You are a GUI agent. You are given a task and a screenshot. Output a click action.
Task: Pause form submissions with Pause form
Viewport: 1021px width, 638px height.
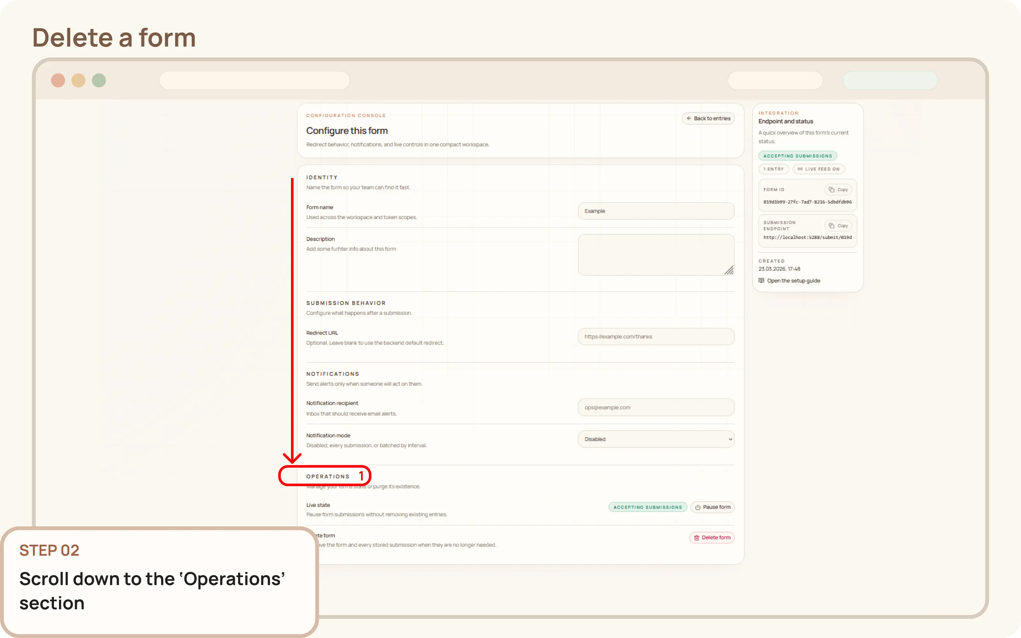click(x=712, y=507)
